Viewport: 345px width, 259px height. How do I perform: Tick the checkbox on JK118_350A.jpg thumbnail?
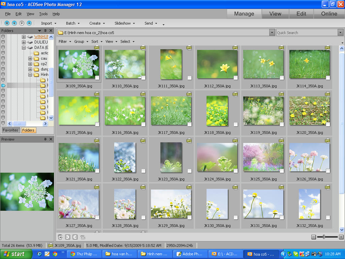236,124
